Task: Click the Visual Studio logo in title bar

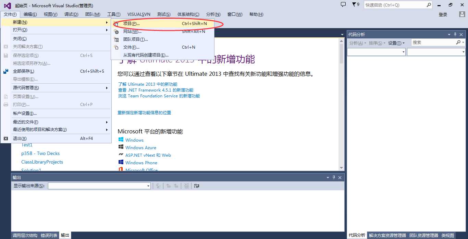Action: tap(7, 5)
